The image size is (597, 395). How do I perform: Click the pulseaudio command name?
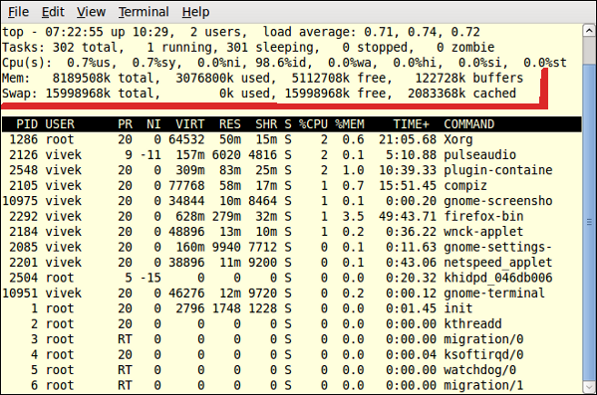tap(479, 155)
